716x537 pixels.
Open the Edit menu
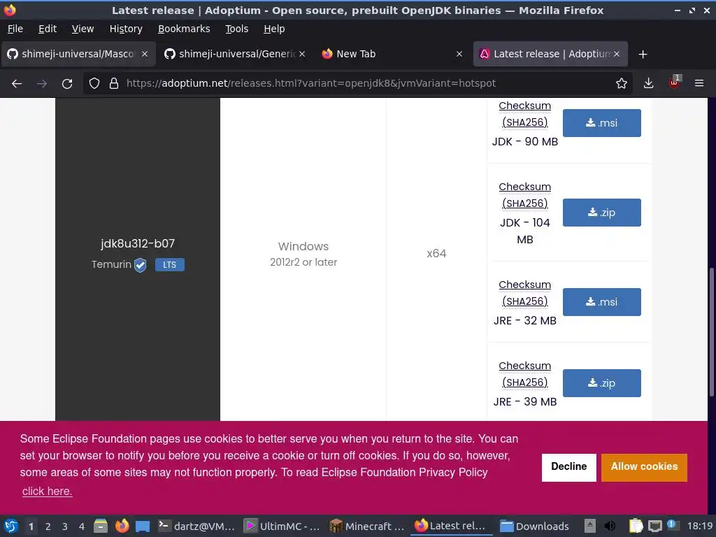(x=48, y=29)
